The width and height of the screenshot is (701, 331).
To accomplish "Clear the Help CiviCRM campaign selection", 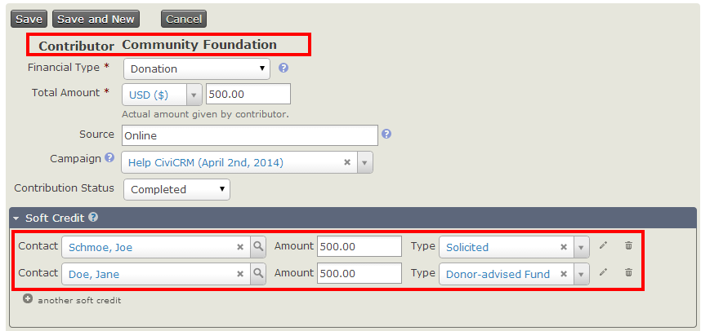I will [347, 162].
